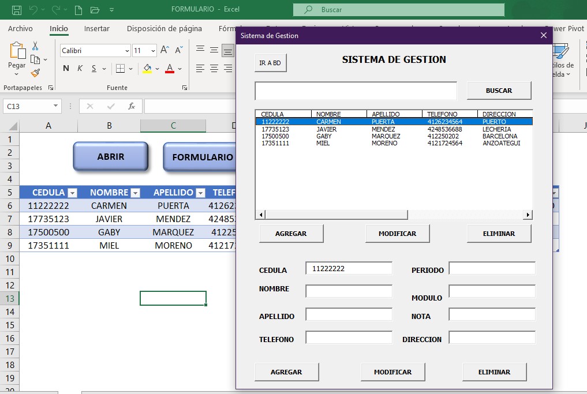Expand the Customize Quick Access Toolbar arrow
This screenshot has width=587, height=394.
pyautogui.click(x=111, y=10)
